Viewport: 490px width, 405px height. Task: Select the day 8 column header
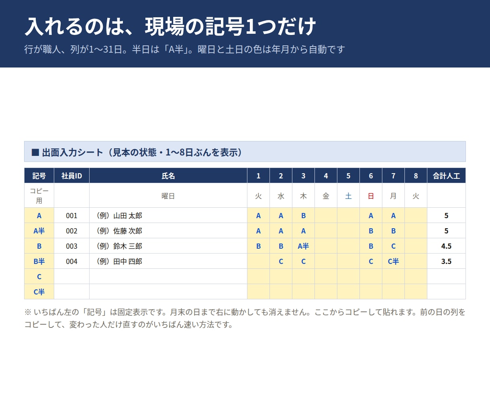pos(416,176)
